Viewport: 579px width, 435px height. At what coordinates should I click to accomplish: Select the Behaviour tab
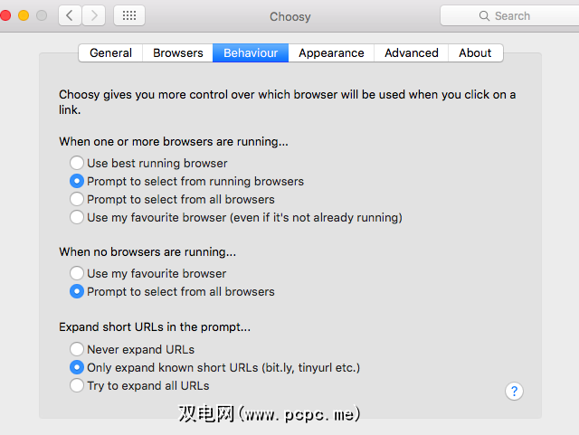click(251, 52)
